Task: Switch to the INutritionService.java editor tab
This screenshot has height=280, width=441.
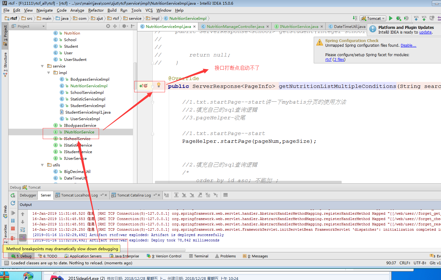Action: click(299, 26)
